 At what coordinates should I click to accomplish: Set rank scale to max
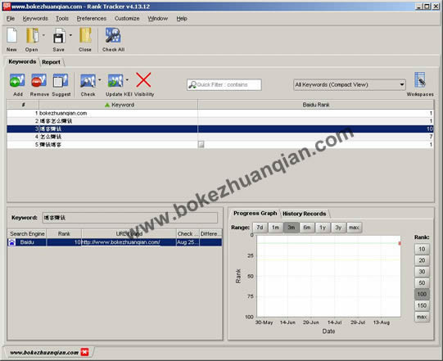click(422, 317)
